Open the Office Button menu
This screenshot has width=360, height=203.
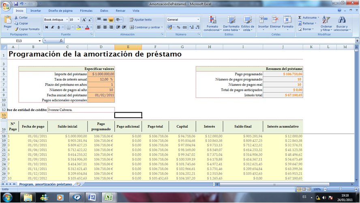(6, 6)
